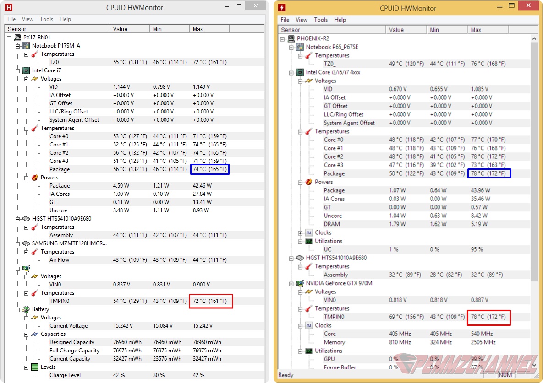Click the right window vertical scrollbar
The width and height of the screenshot is (543, 383).
534,160
